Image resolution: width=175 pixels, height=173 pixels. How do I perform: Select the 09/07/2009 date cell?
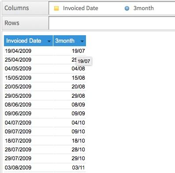click(28, 132)
